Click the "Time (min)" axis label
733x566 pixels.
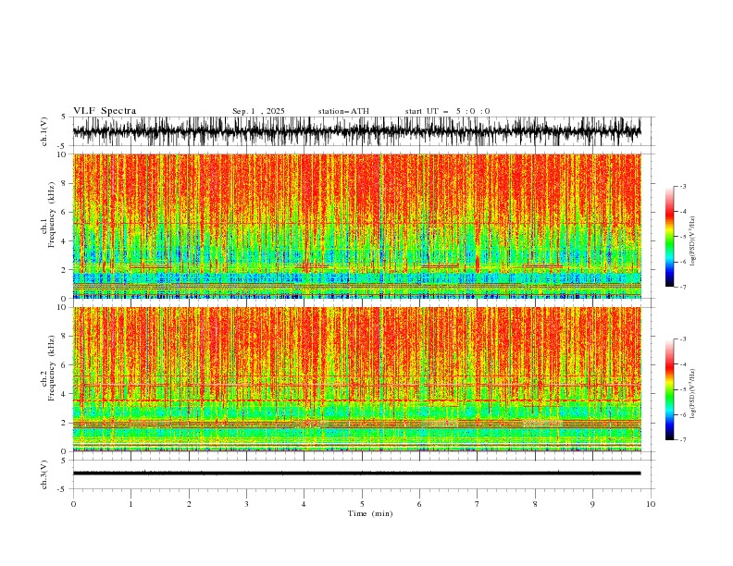click(370, 513)
